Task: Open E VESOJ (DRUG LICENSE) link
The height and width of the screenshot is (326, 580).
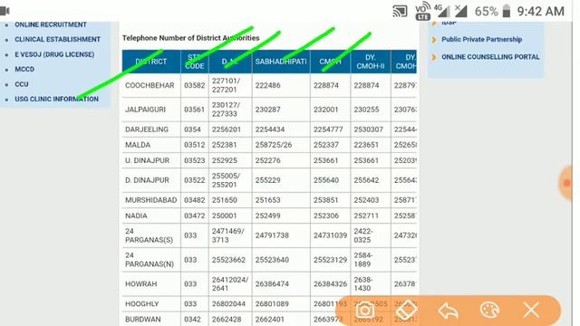Action: 54,54
